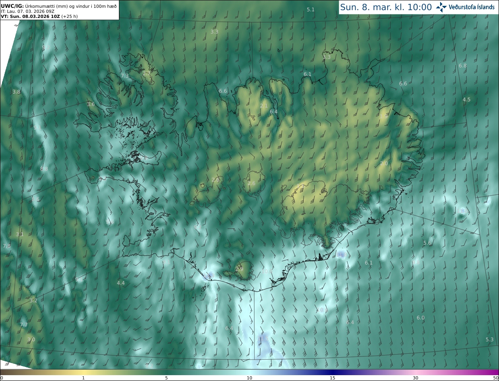Click the Veðurstofa Íslands name text

click(x=472, y=7)
